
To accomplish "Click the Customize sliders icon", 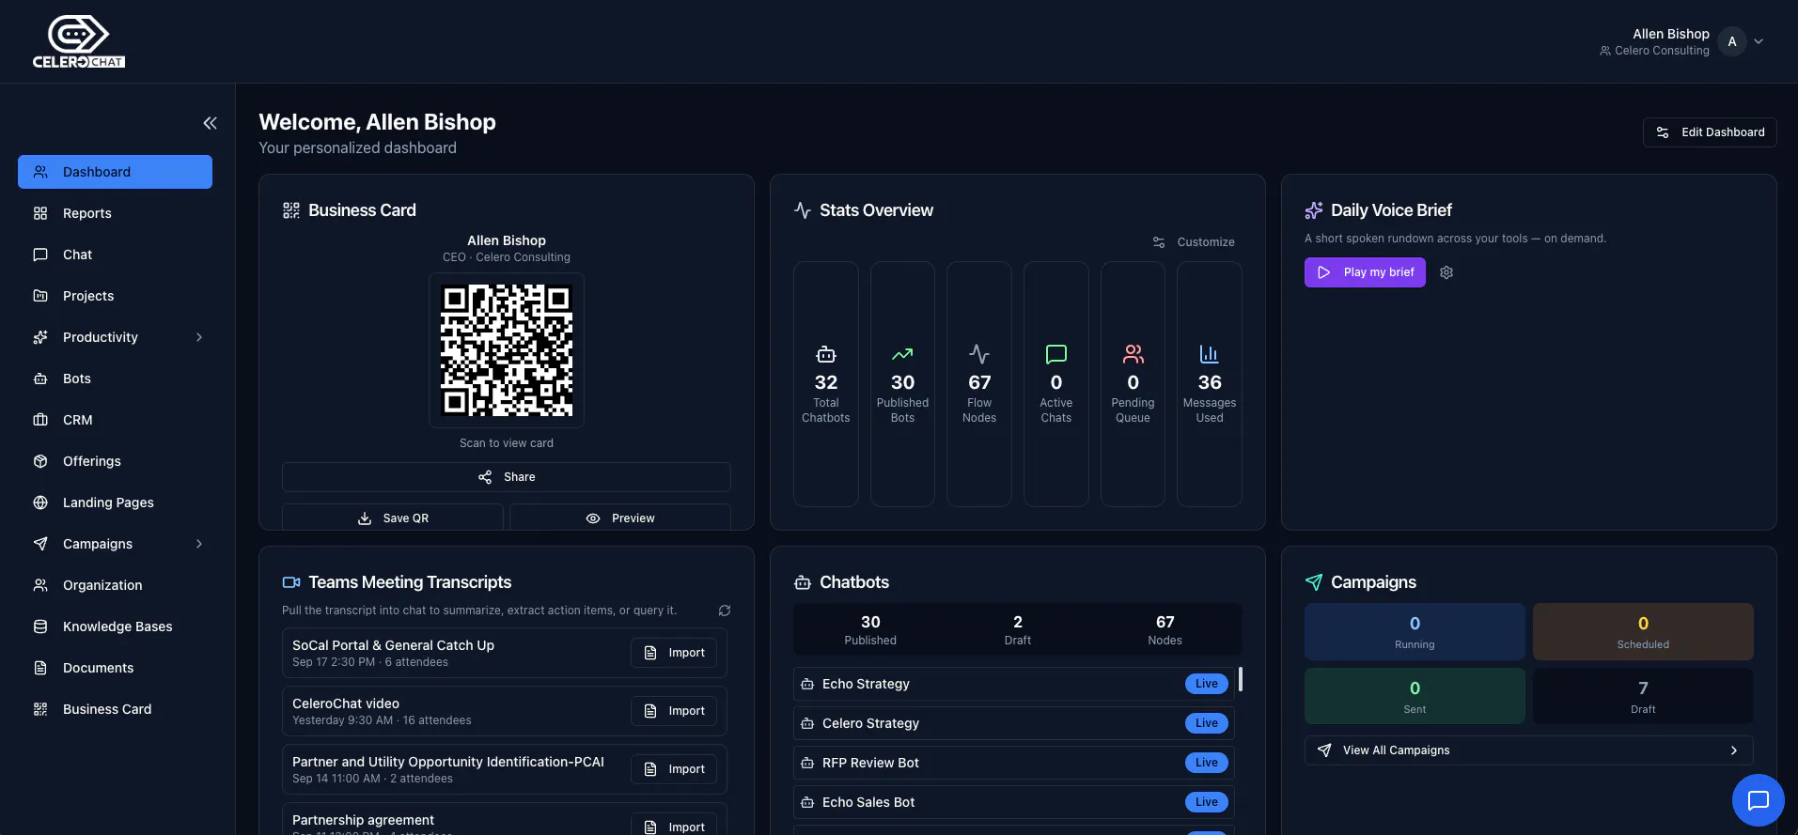I will 1159,242.
